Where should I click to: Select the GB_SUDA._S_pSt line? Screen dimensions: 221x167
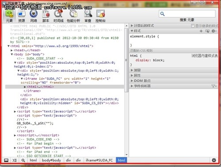35,123
